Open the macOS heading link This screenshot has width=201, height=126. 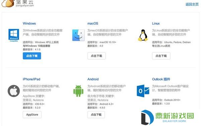pos(93,23)
